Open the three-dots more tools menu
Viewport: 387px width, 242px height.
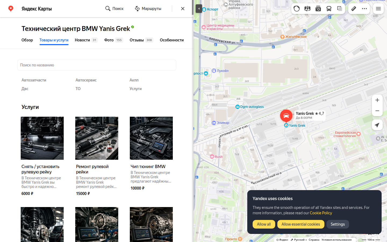click(364, 9)
